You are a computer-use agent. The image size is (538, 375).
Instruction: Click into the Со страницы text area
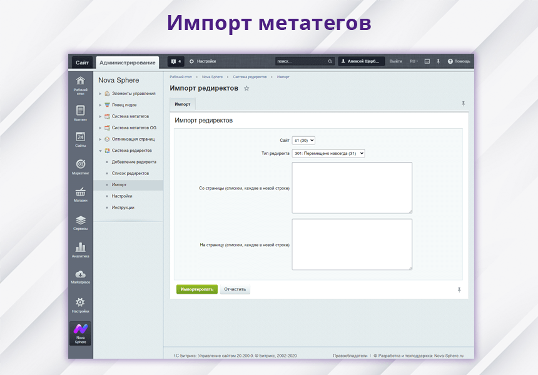tap(352, 187)
